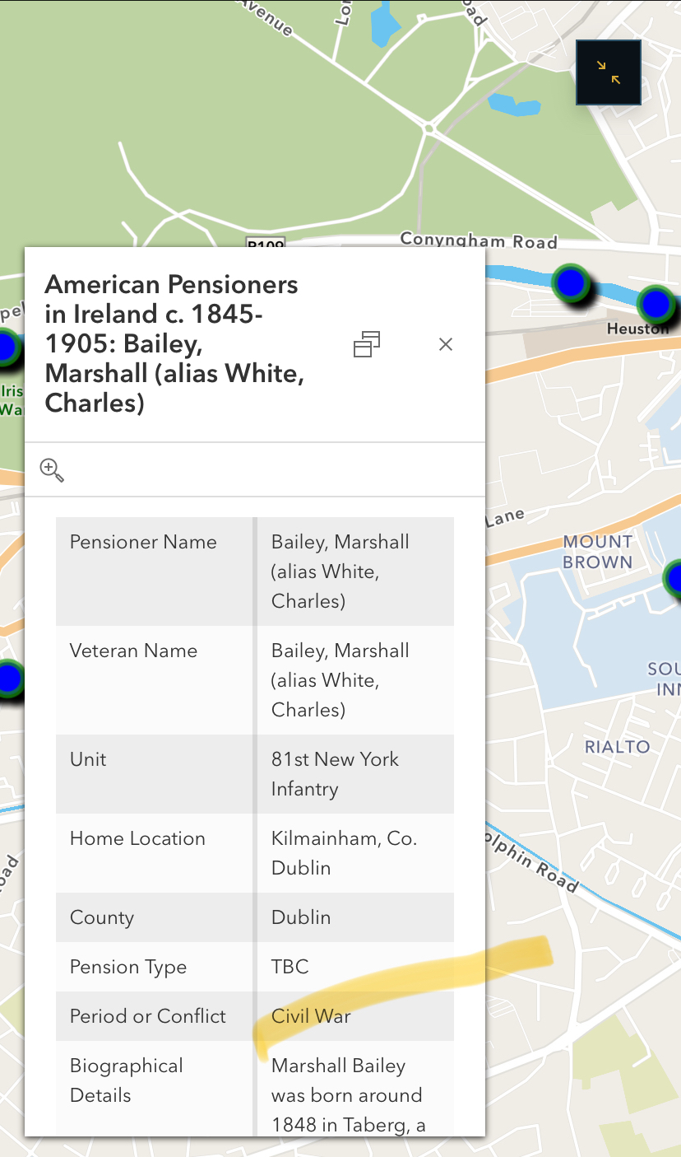Click the RIALTO neighbourhood label

[x=617, y=747]
